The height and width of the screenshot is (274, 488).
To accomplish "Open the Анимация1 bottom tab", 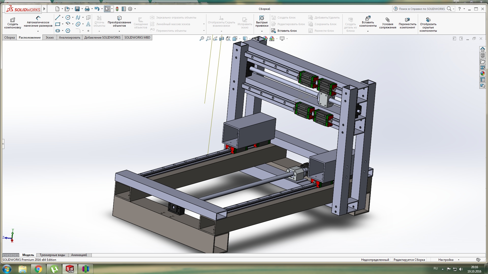I will coord(79,255).
